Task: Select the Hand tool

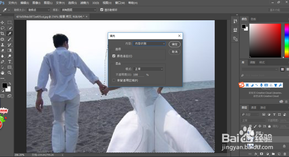Action: (x=2, y=73)
